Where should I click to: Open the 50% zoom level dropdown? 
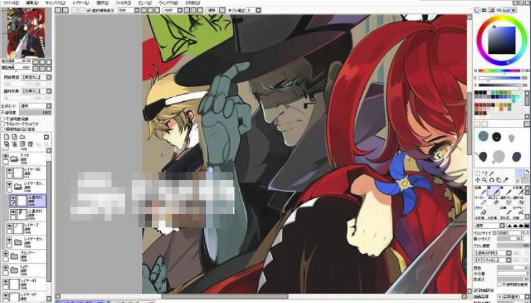point(137,11)
